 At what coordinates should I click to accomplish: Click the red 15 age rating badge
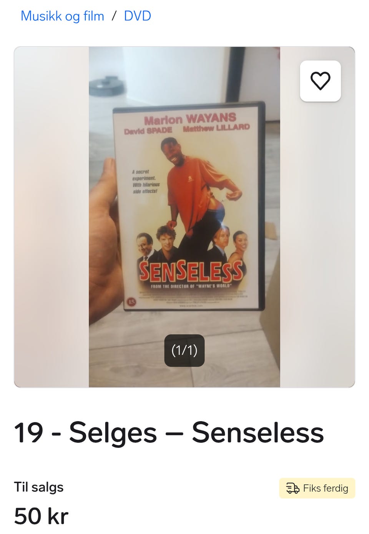click(x=131, y=302)
